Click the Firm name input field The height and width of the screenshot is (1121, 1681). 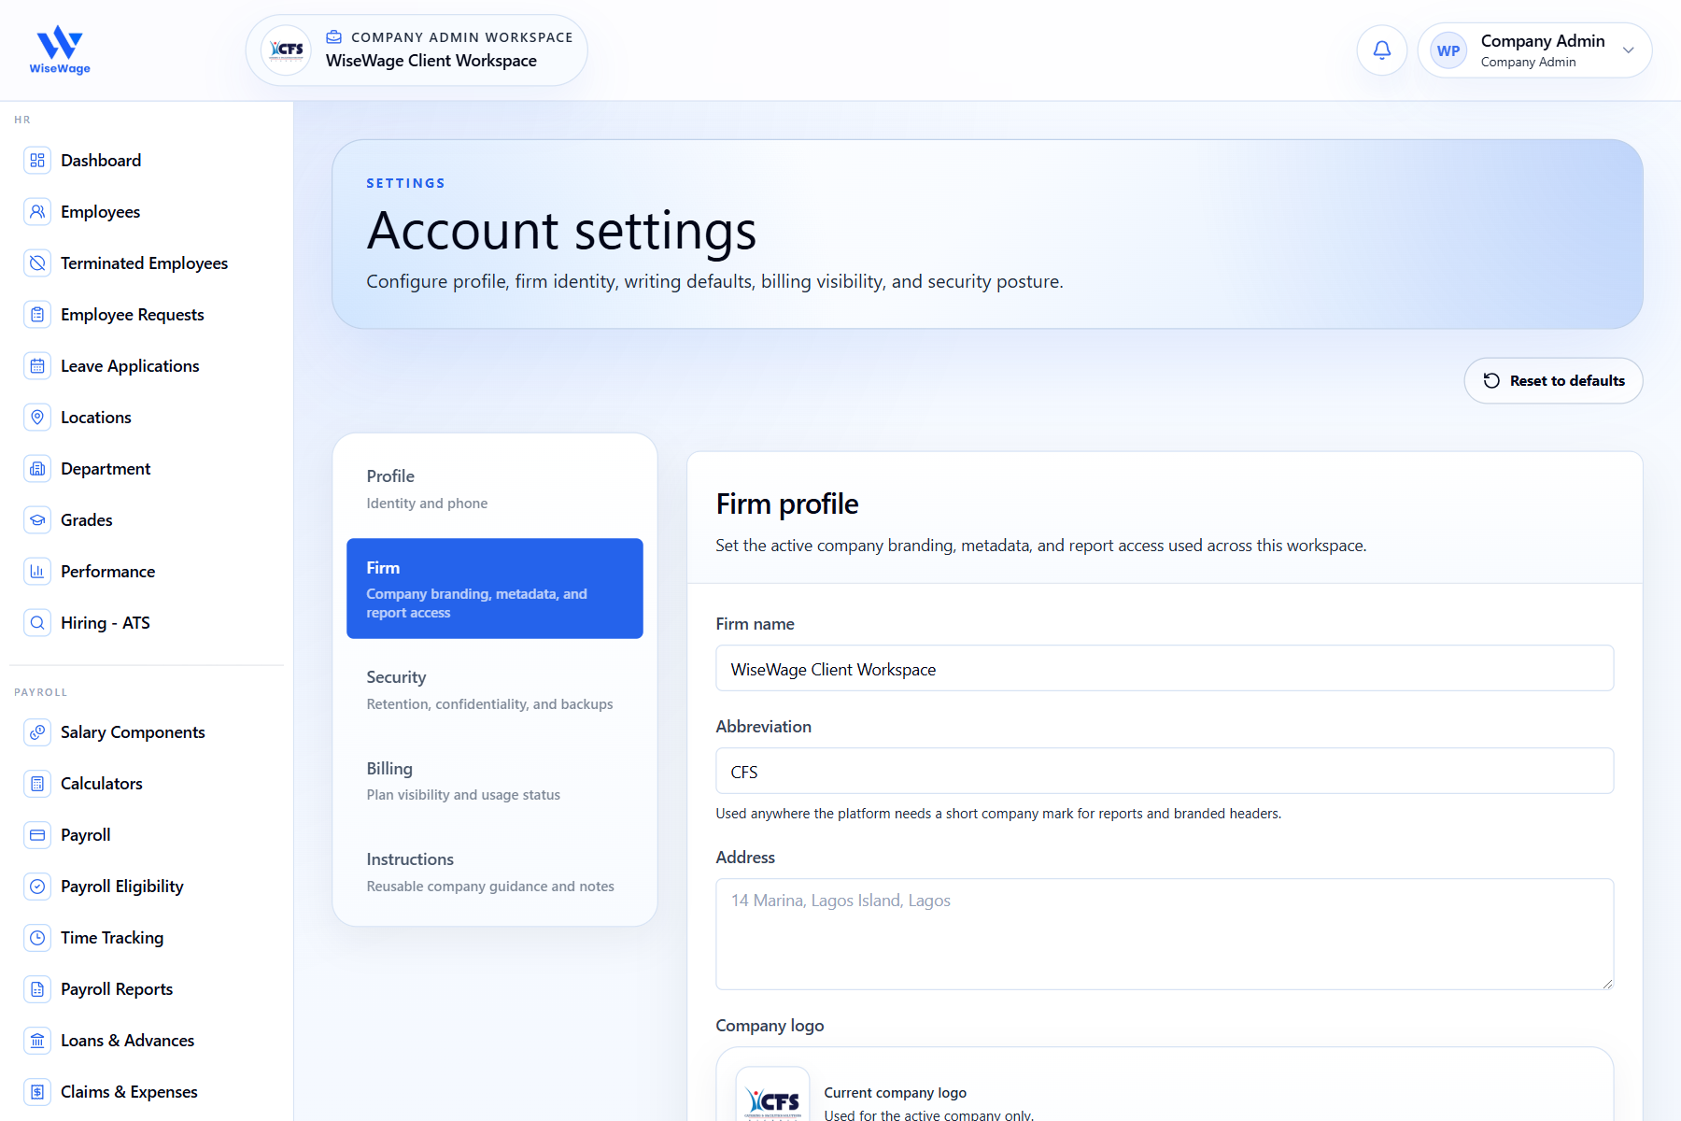click(1165, 669)
